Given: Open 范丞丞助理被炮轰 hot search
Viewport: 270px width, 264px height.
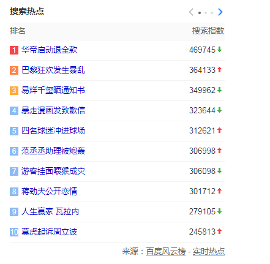Looking at the screenshot, I should click(x=53, y=151).
